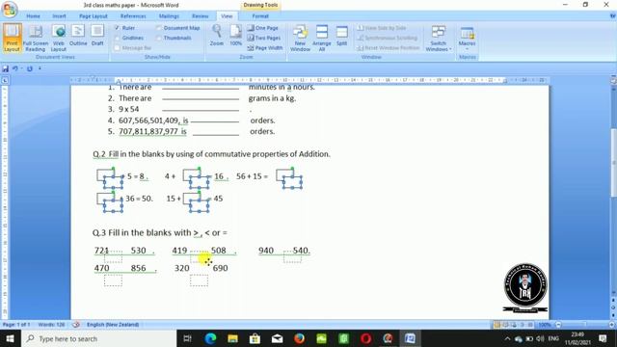Open Switch Windows dropdown

click(x=438, y=38)
